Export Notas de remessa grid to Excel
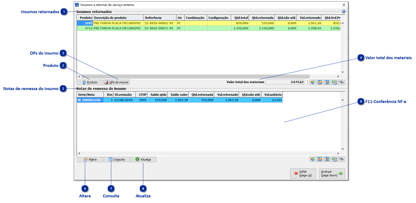Image resolution: width=416 pixels, height=203 pixels. (334, 159)
